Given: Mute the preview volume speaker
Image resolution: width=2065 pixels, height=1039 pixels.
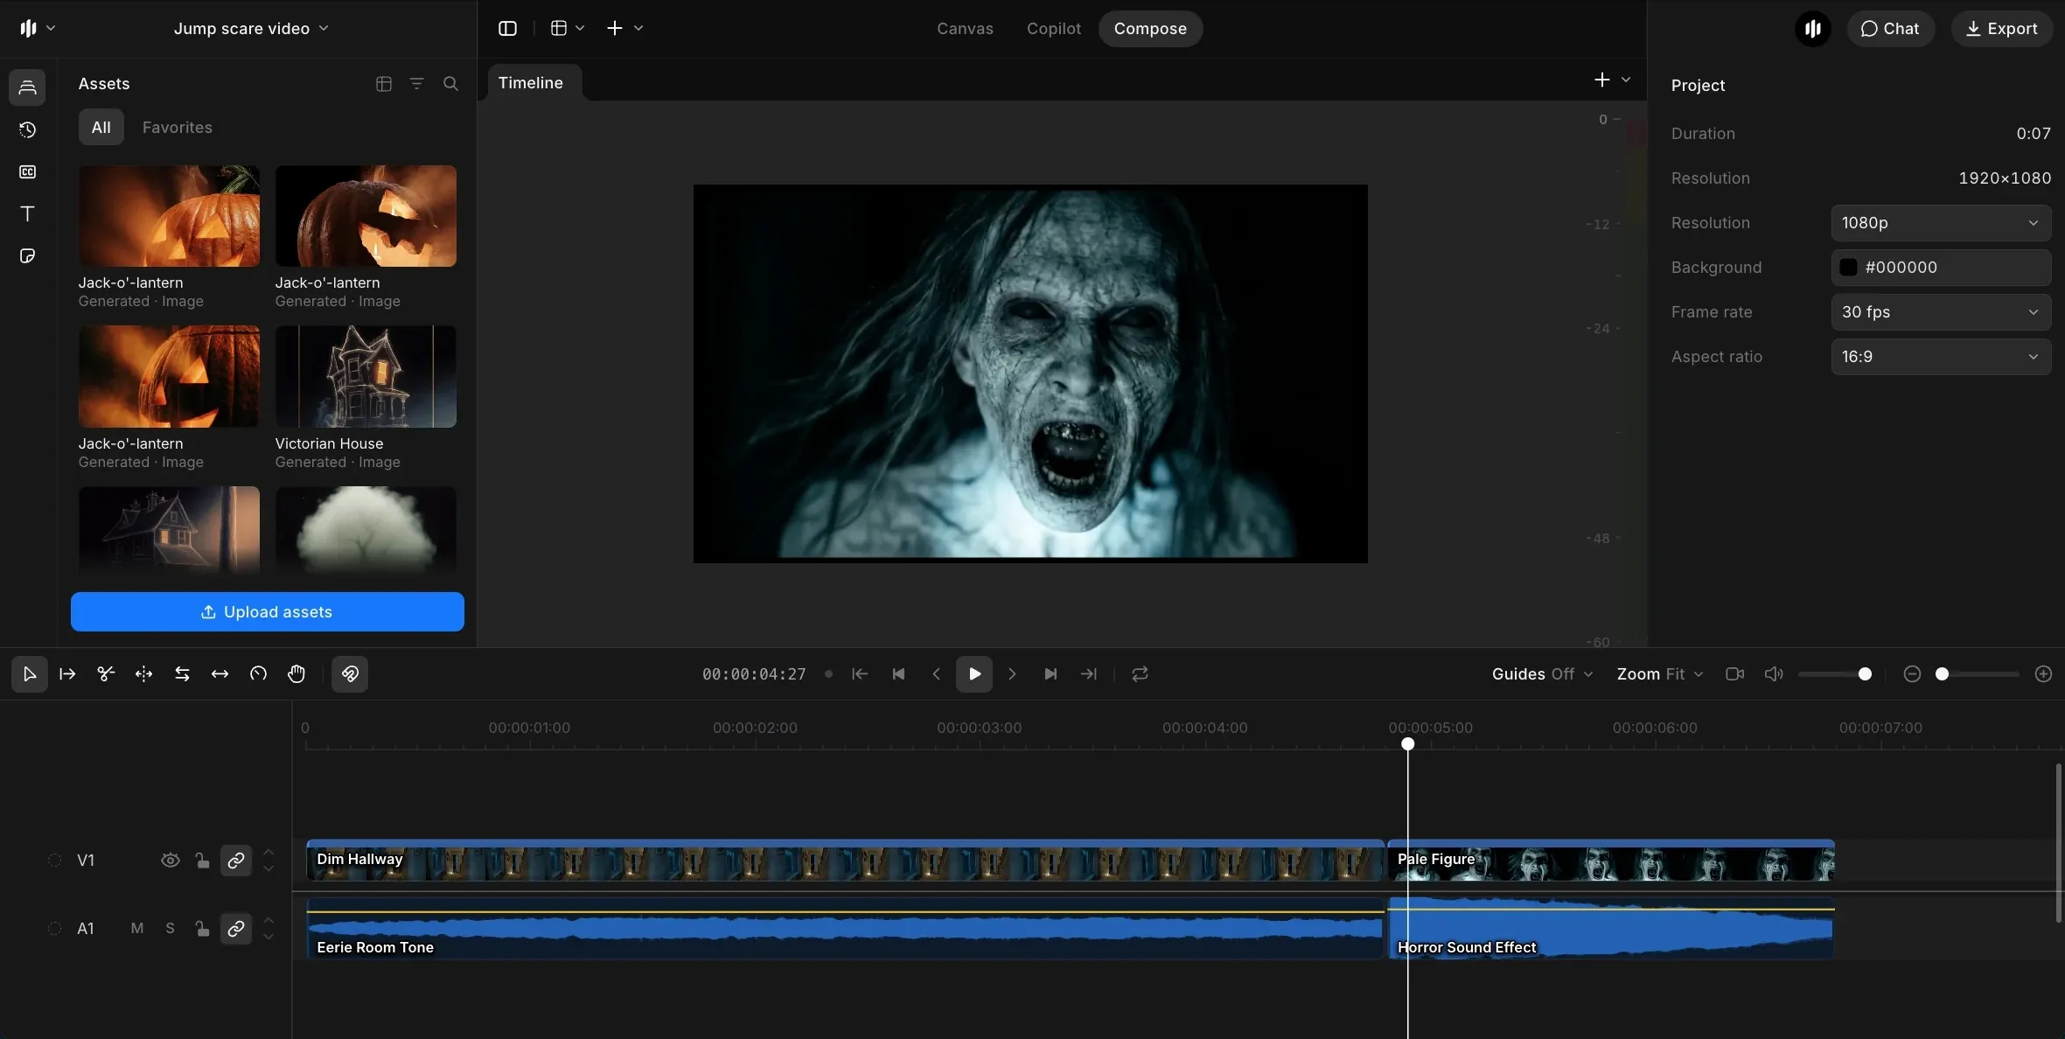Looking at the screenshot, I should coord(1774,673).
